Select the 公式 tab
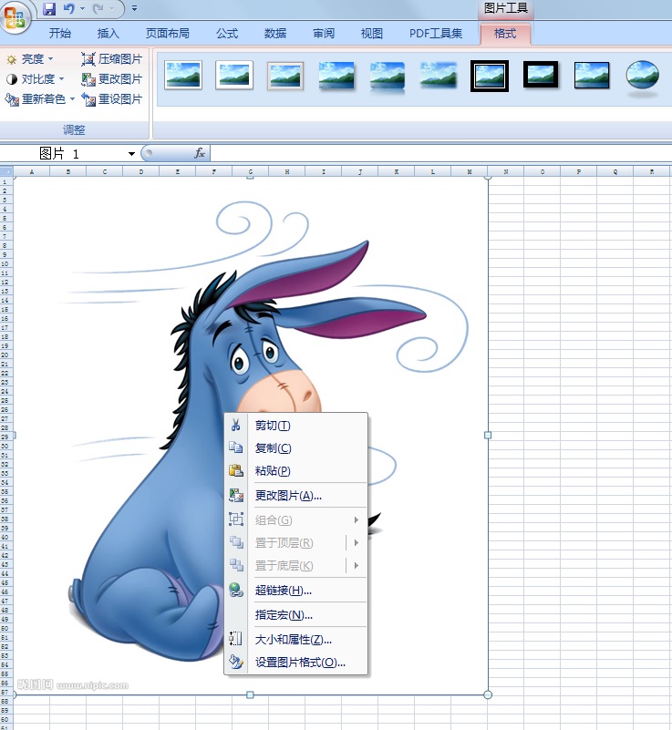 coord(227,34)
